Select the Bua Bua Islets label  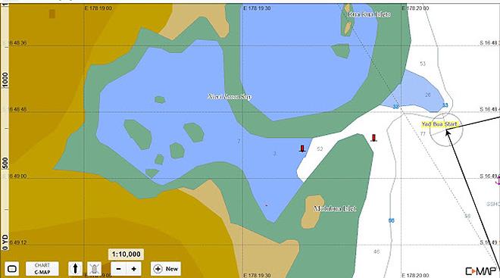pyautogui.click(x=369, y=14)
